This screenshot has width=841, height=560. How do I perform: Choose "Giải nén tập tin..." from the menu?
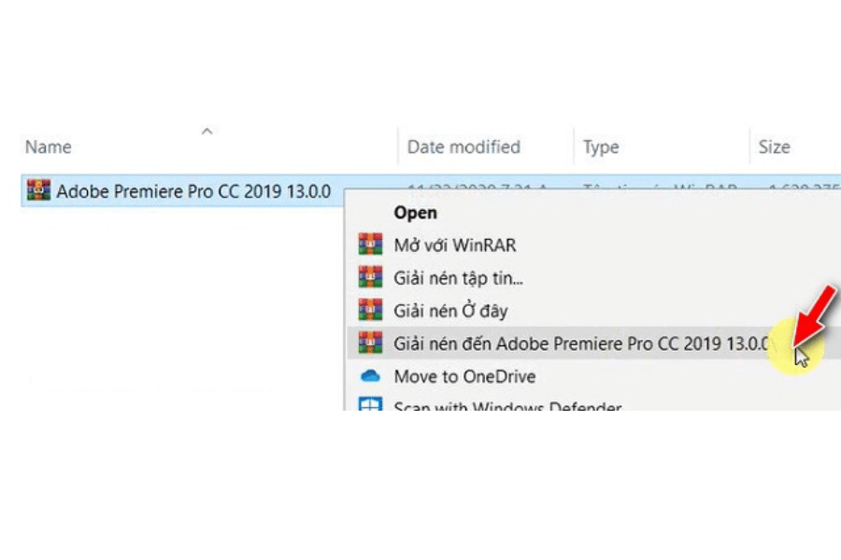[x=458, y=278]
